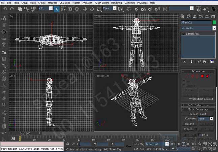The height and width of the screenshot is (152, 218).
Task: Open the Hierarchy command panel tab
Action: tap(194, 16)
